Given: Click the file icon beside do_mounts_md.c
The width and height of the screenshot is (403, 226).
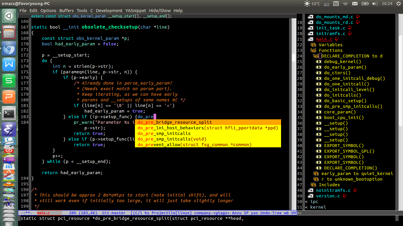Looking at the screenshot, I should click(311, 17).
